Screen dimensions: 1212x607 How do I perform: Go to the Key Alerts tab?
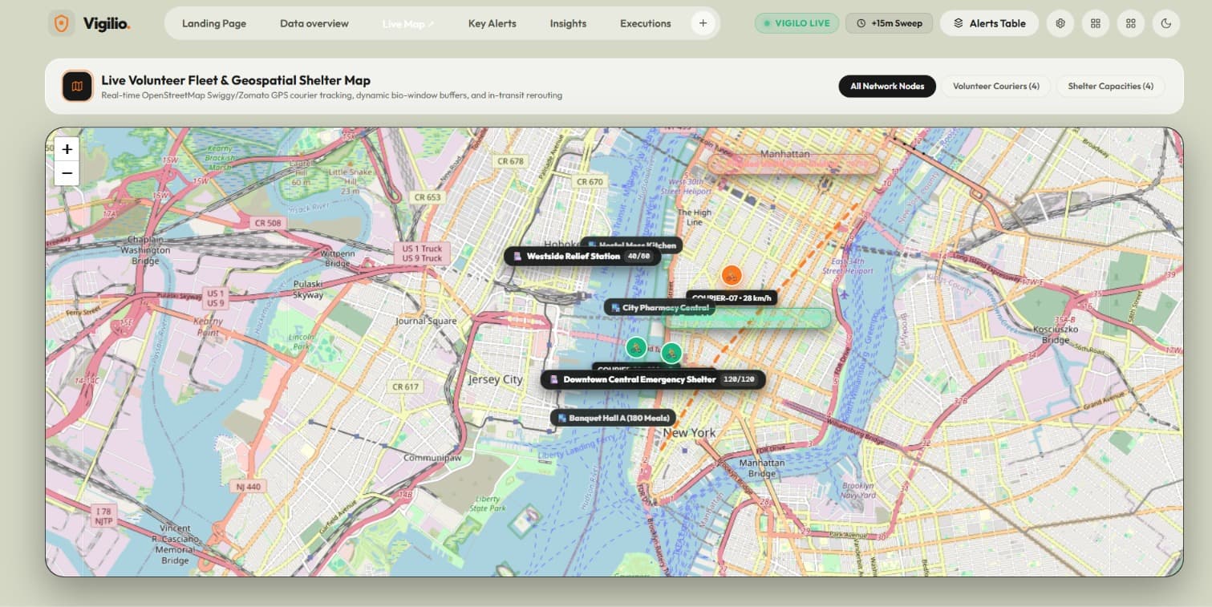pyautogui.click(x=493, y=23)
